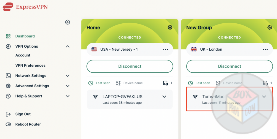This screenshot has height=139, width=277.
Task: Open New Group settings gear
Action: pyautogui.click(x=270, y=27)
